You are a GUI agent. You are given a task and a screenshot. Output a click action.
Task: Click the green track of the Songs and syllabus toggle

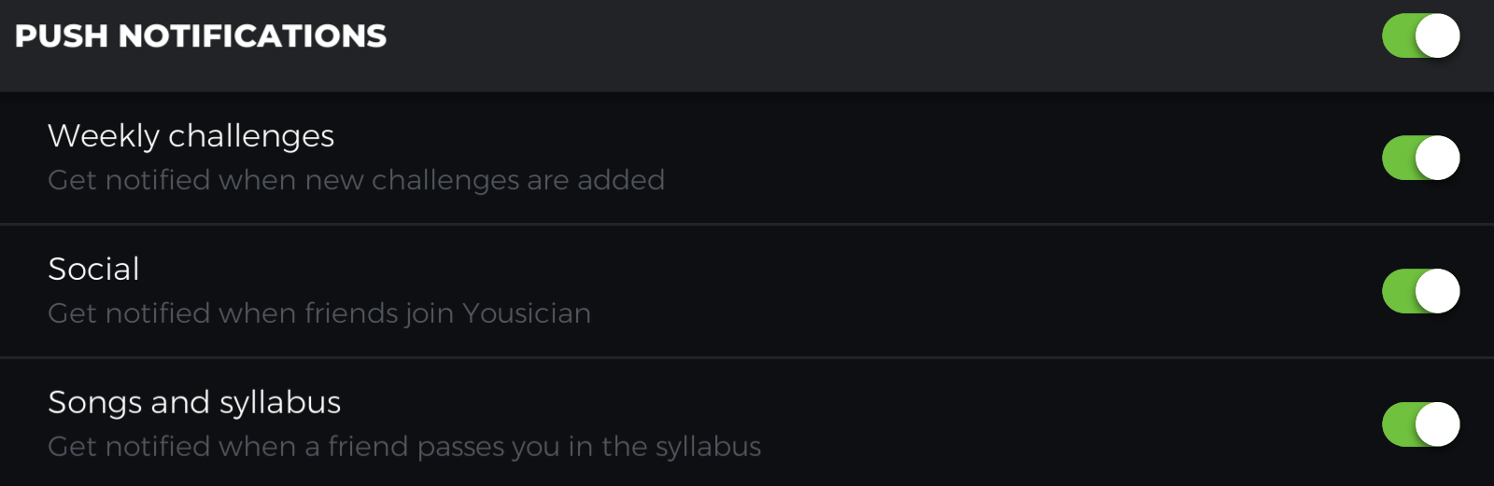point(1397,424)
